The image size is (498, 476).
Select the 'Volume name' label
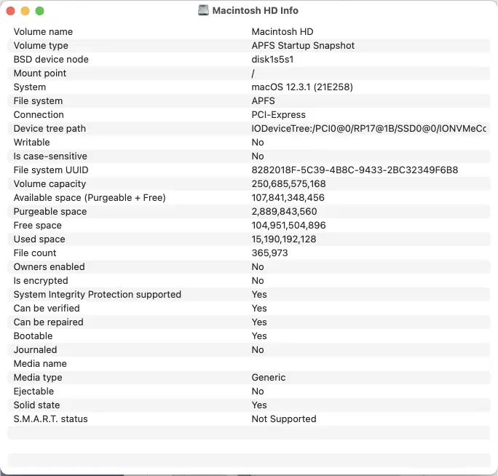[x=43, y=32]
